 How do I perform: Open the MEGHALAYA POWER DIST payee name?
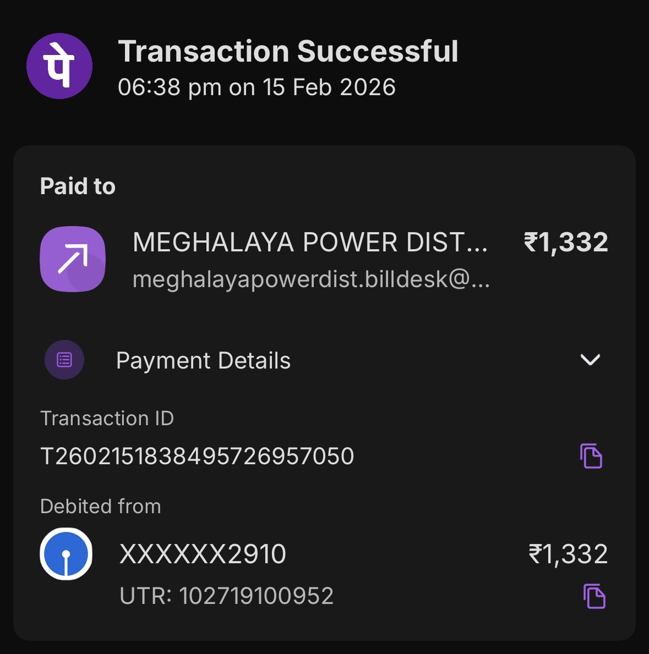pos(310,243)
